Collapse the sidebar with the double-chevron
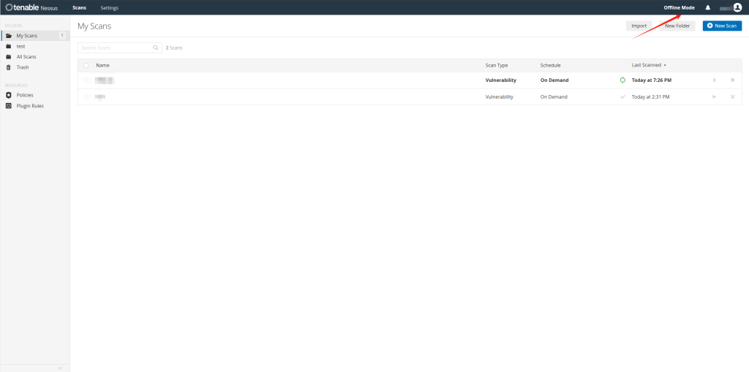Screen dimensions: 749x372 (61, 368)
